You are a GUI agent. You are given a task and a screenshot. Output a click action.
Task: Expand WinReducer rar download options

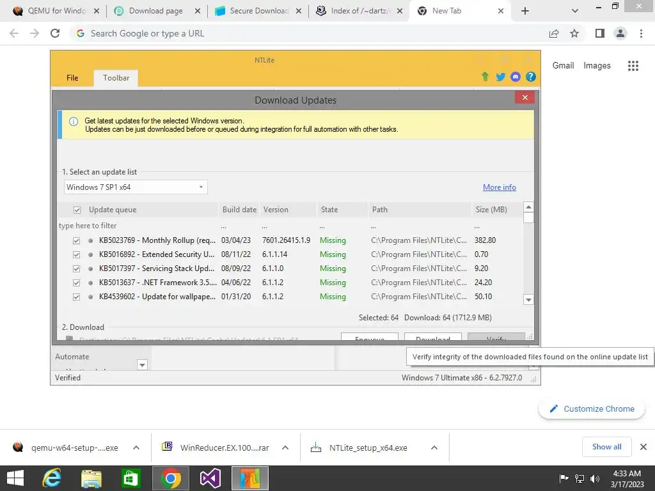point(285,448)
